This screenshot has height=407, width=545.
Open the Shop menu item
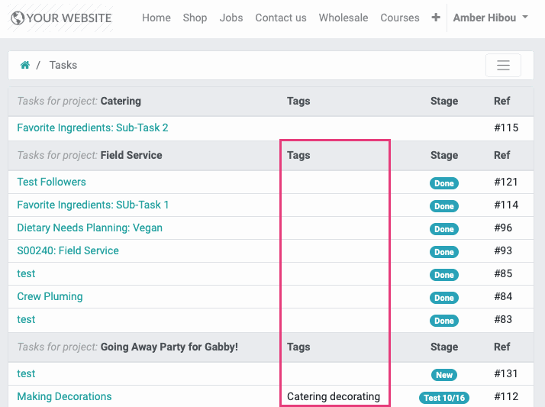tap(195, 18)
